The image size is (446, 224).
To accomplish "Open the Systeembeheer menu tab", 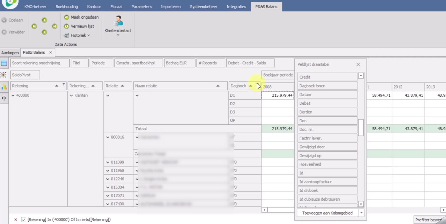I will click(204, 7).
